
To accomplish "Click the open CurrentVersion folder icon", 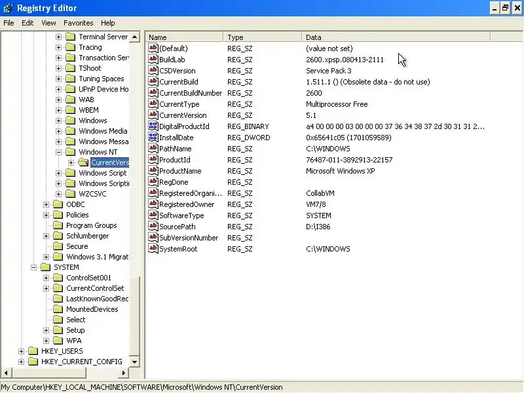I will (83, 162).
